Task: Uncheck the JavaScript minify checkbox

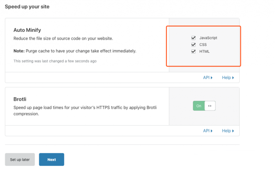Action: 193,38
